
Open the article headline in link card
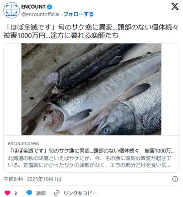[91, 151]
